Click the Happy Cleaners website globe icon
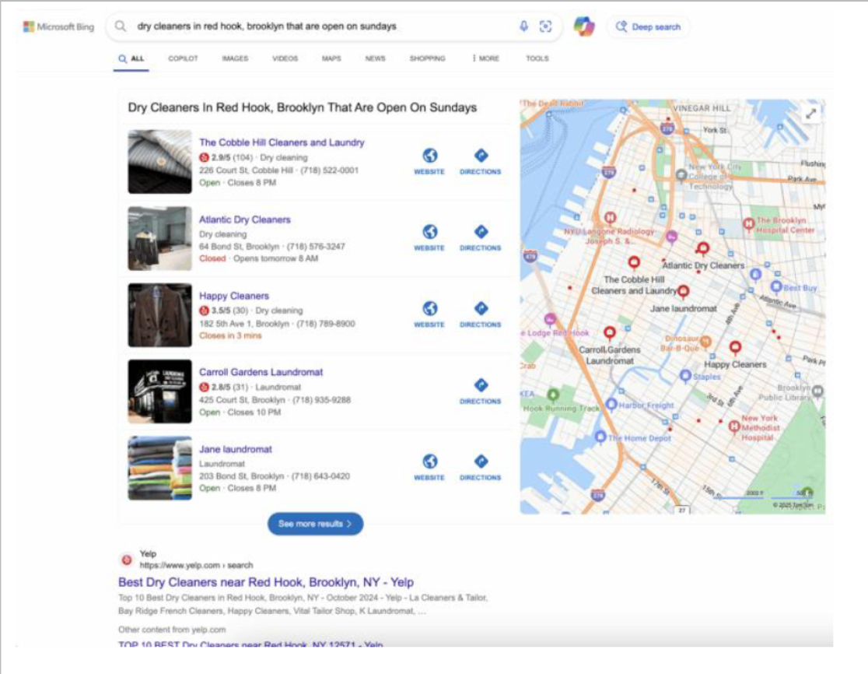The image size is (868, 674). (429, 313)
